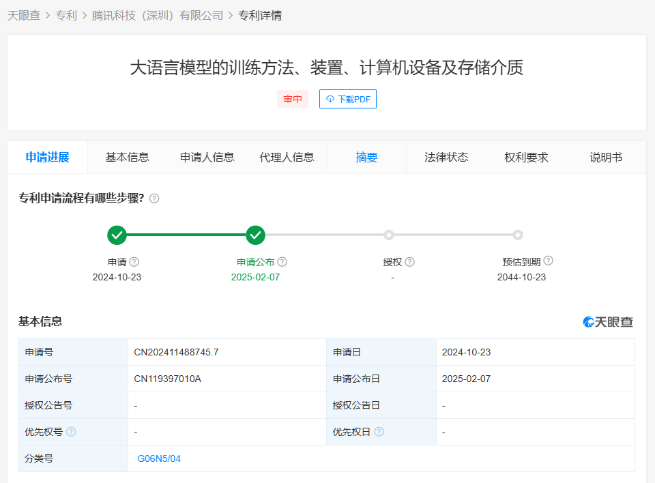Image resolution: width=655 pixels, height=483 pixels.
Task: Select application number CN202411488745.7
Action: (x=176, y=352)
